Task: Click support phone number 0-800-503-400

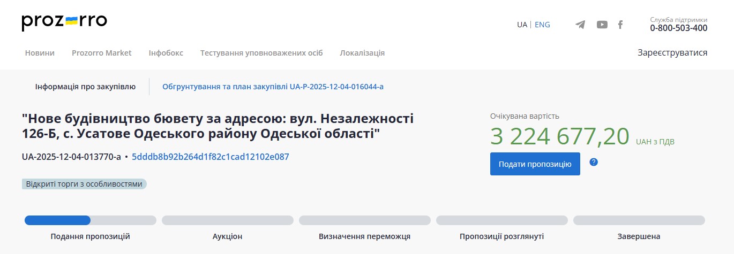Action: pos(679,28)
